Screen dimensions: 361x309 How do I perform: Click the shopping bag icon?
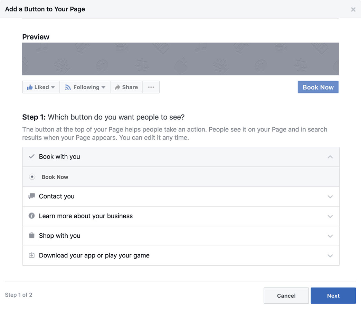pos(32,236)
